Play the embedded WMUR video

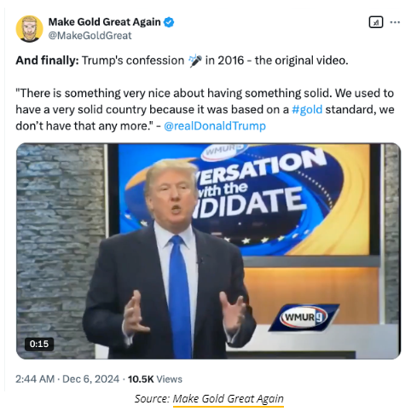coord(208,251)
